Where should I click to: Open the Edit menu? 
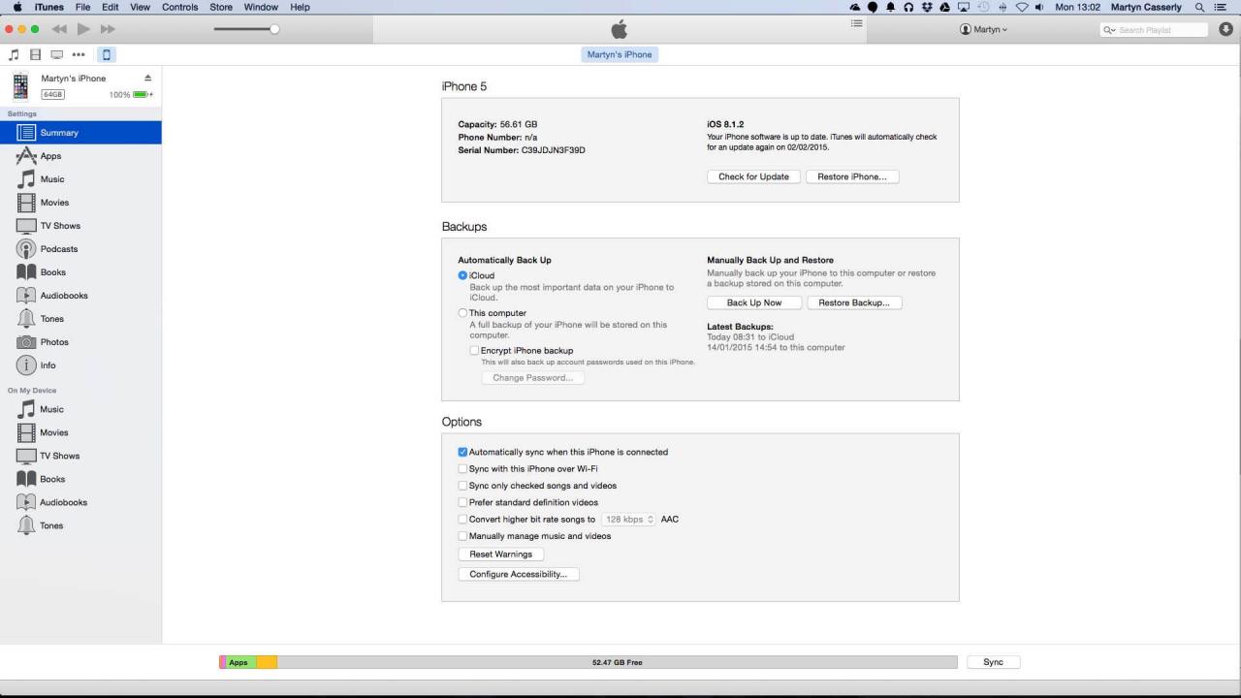tap(111, 7)
